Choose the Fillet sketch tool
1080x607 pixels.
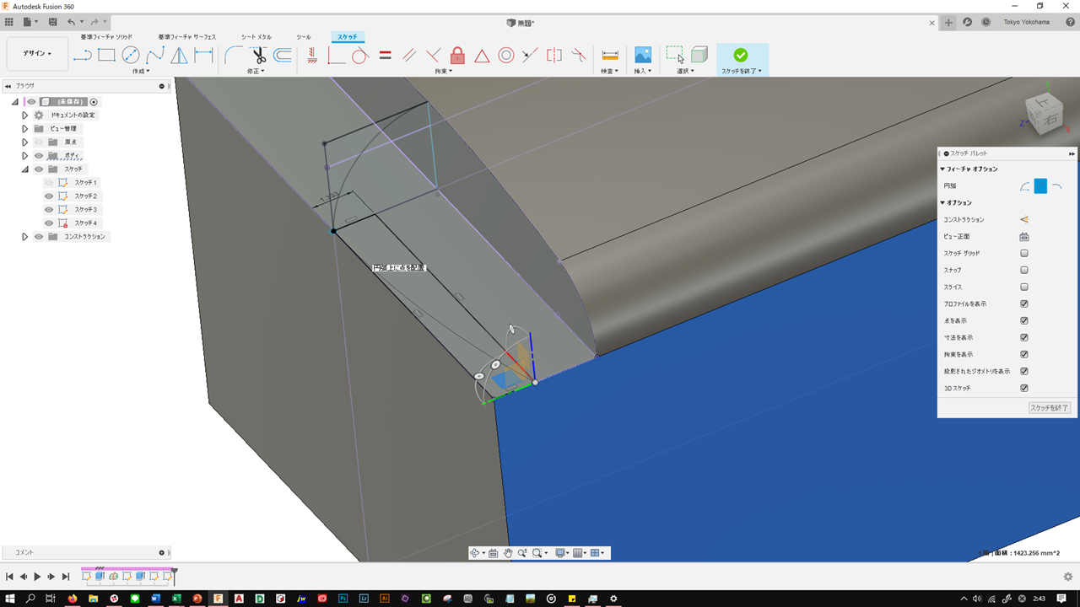point(234,56)
